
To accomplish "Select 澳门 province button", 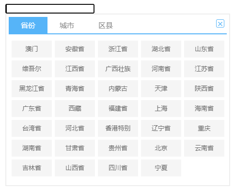I will 31,49.
